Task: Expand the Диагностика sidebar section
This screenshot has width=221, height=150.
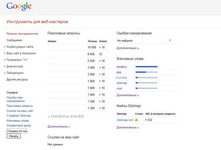Action: (x=14, y=66)
